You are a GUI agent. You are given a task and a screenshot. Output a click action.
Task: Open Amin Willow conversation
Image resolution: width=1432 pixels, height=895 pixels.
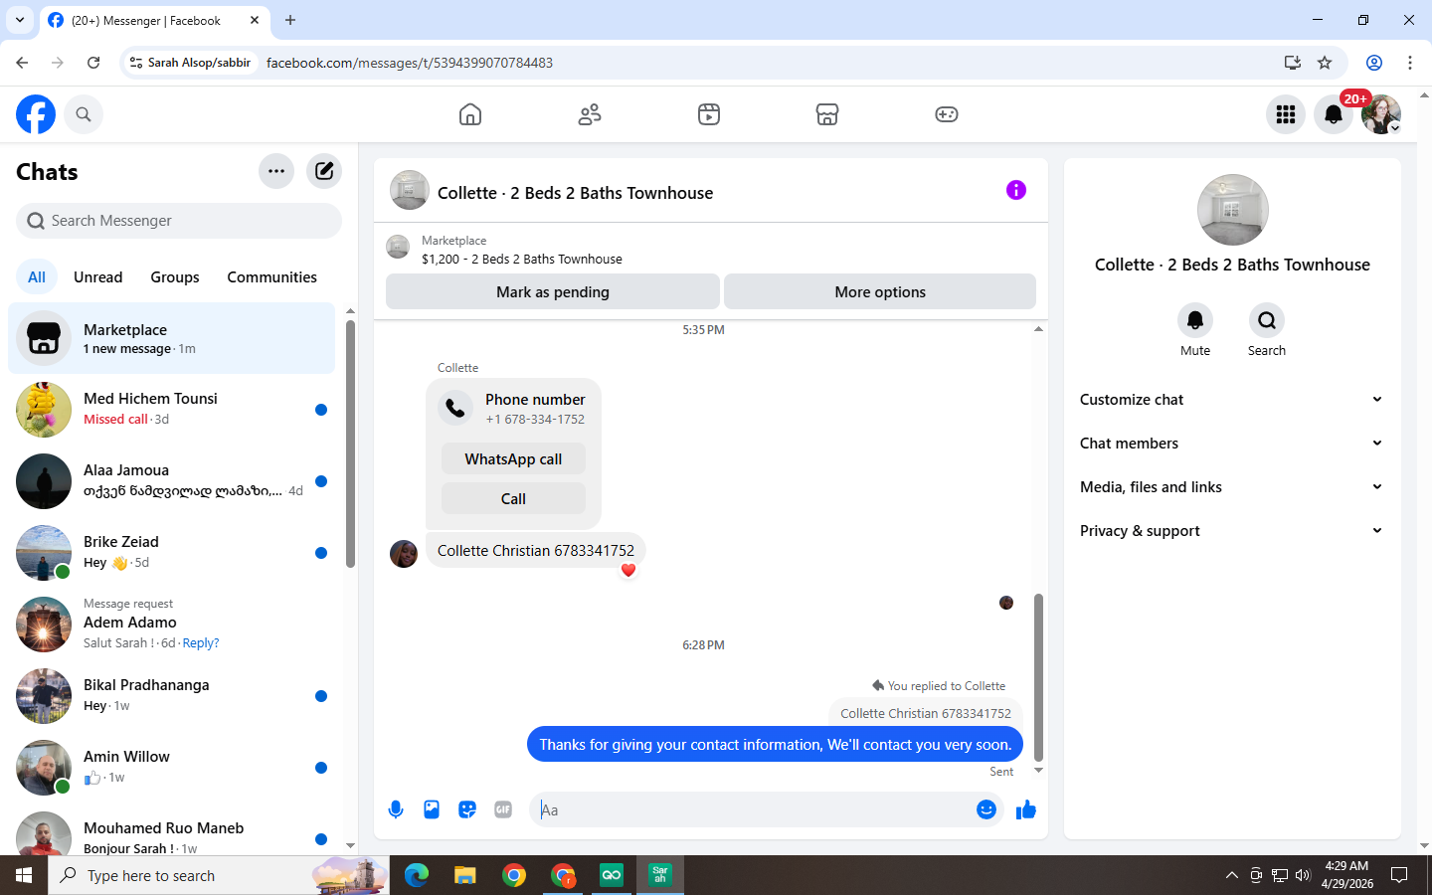pyautogui.click(x=171, y=768)
